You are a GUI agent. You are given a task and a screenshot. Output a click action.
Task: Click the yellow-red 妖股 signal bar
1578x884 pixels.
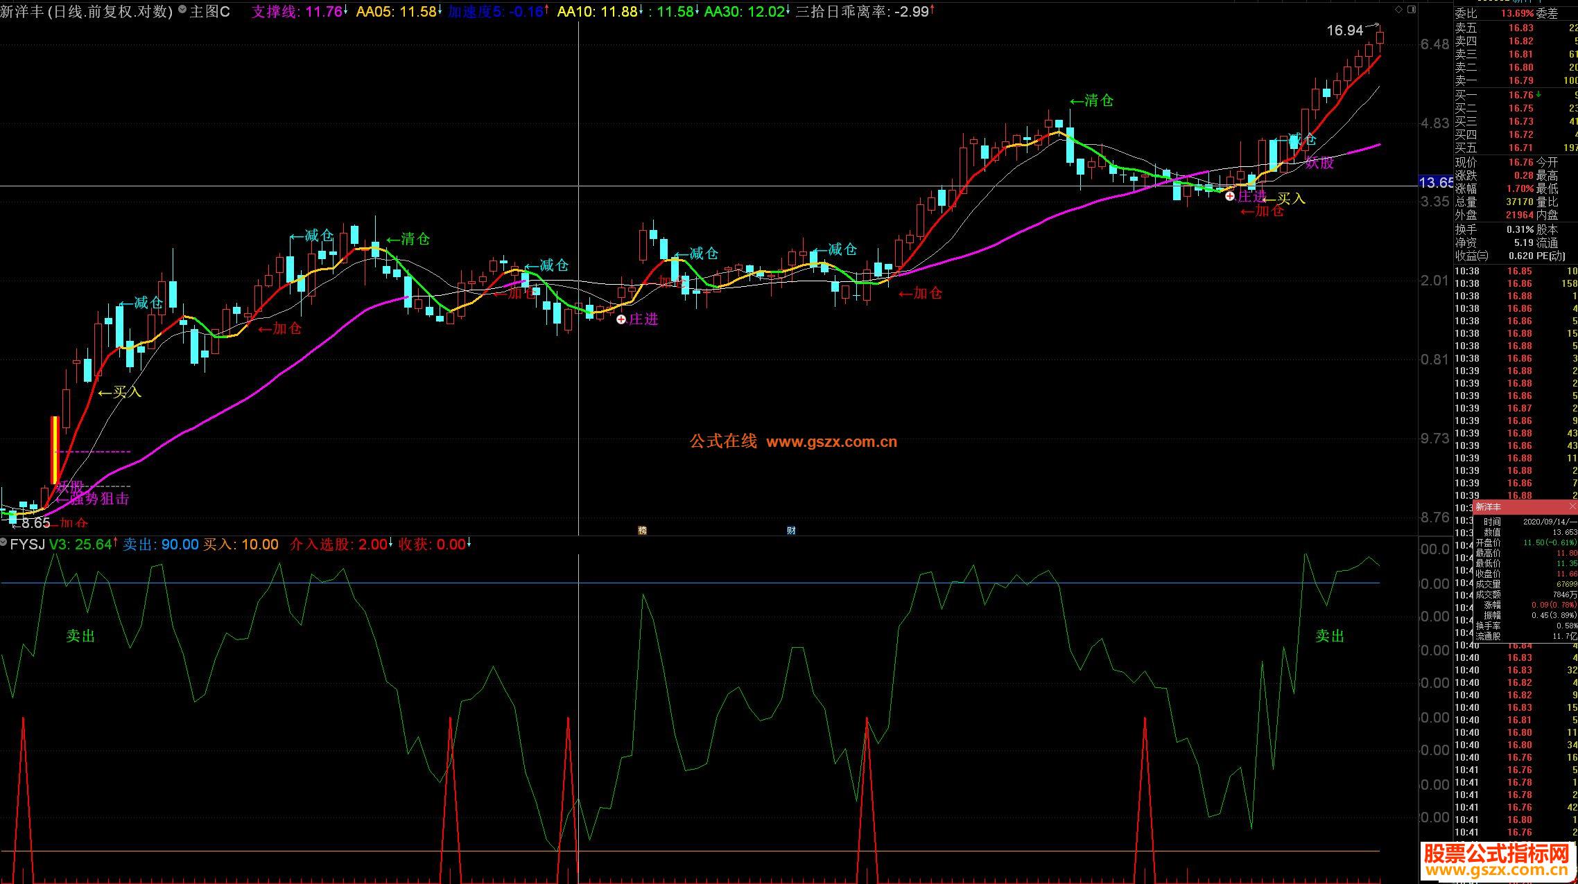54,450
